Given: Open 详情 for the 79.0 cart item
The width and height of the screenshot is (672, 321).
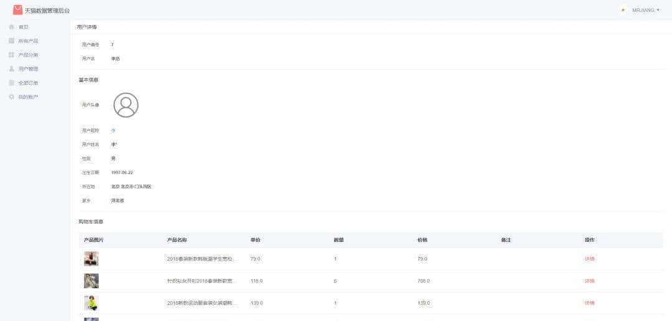Looking at the screenshot, I should coord(589,259).
